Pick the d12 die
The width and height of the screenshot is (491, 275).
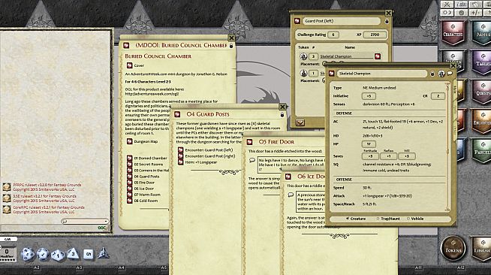coord(43,254)
